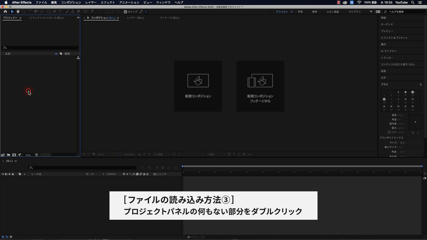Open the フル画質 resolution dropdown
This screenshot has width=427, height=240.
click(162, 154)
